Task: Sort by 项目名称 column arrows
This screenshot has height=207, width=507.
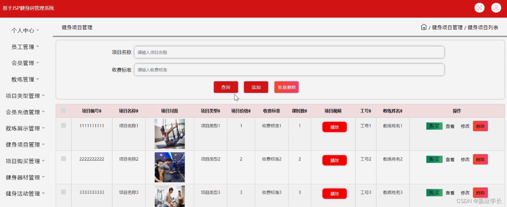Action: [x=137, y=111]
